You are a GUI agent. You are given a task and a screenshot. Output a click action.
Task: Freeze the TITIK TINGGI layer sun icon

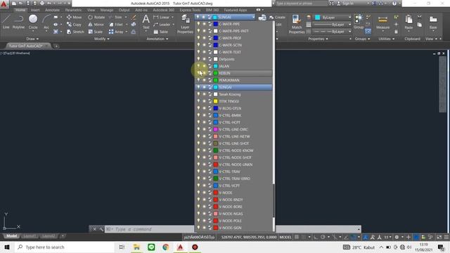[204, 101]
